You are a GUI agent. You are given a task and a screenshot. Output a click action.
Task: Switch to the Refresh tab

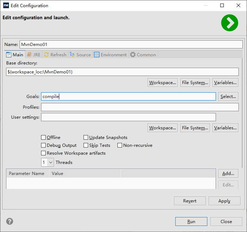pyautogui.click(x=55, y=55)
